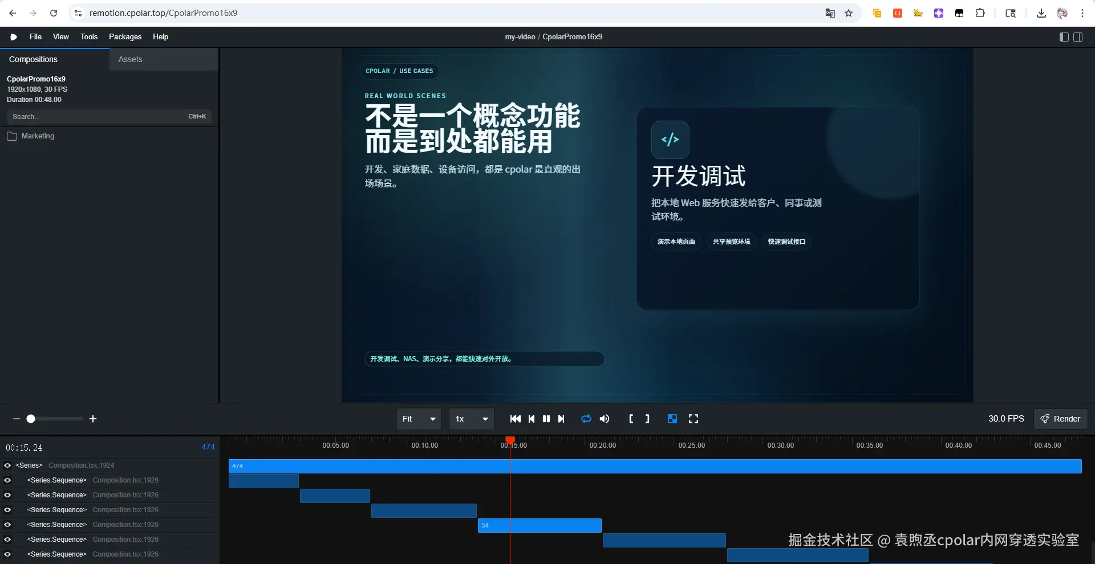
Task: Toggle loop playback
Action: (x=586, y=419)
